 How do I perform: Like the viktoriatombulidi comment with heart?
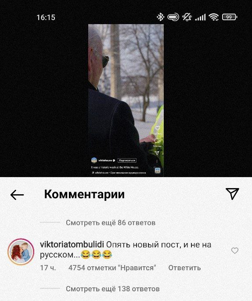pyautogui.click(x=234, y=250)
